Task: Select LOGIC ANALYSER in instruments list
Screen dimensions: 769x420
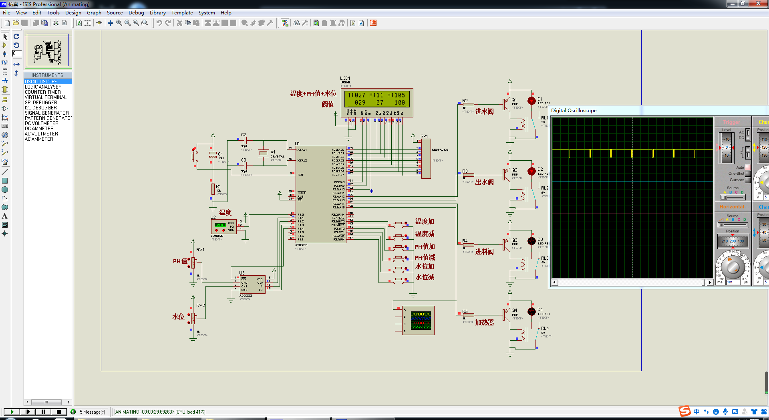Action: click(43, 87)
